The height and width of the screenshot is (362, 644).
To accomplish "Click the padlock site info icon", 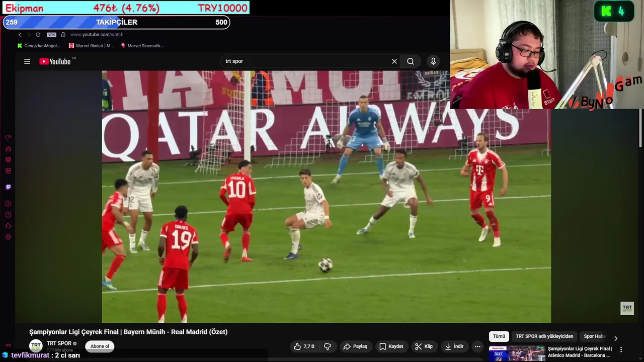I will coord(63,35).
